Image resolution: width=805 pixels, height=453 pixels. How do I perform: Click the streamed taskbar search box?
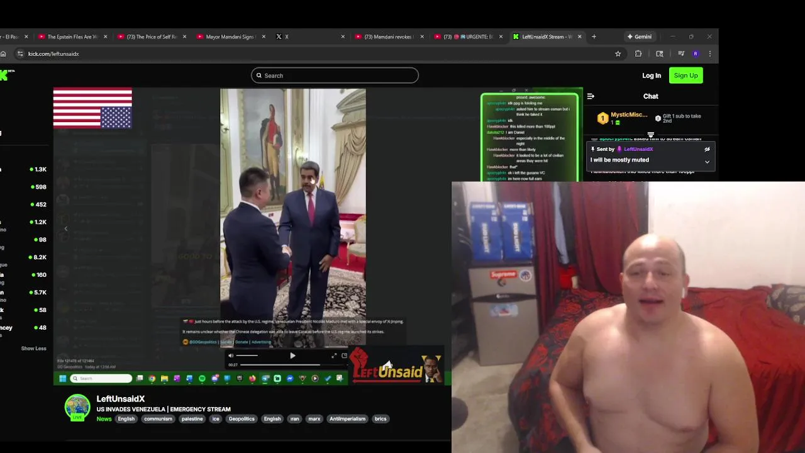(101, 378)
